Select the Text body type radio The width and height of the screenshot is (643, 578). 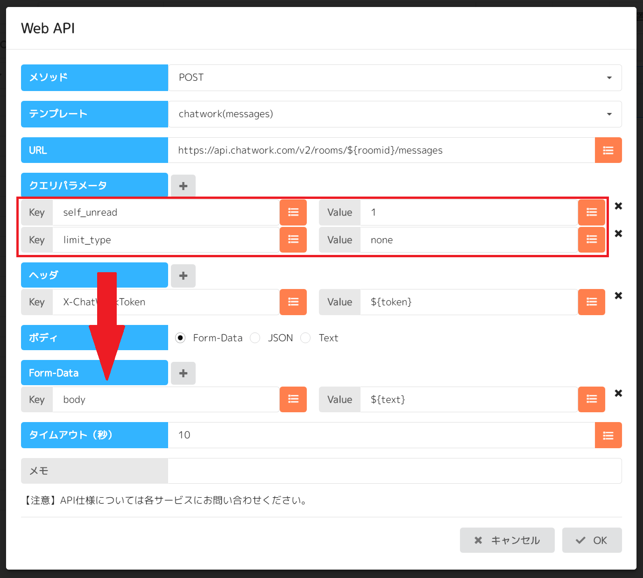(305, 338)
